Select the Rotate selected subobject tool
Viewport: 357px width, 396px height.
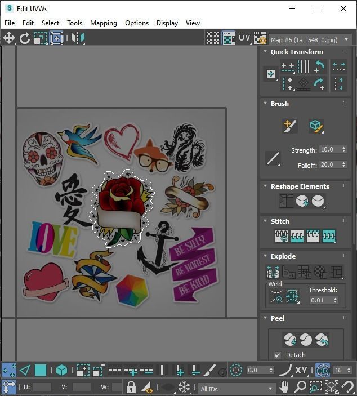point(24,38)
